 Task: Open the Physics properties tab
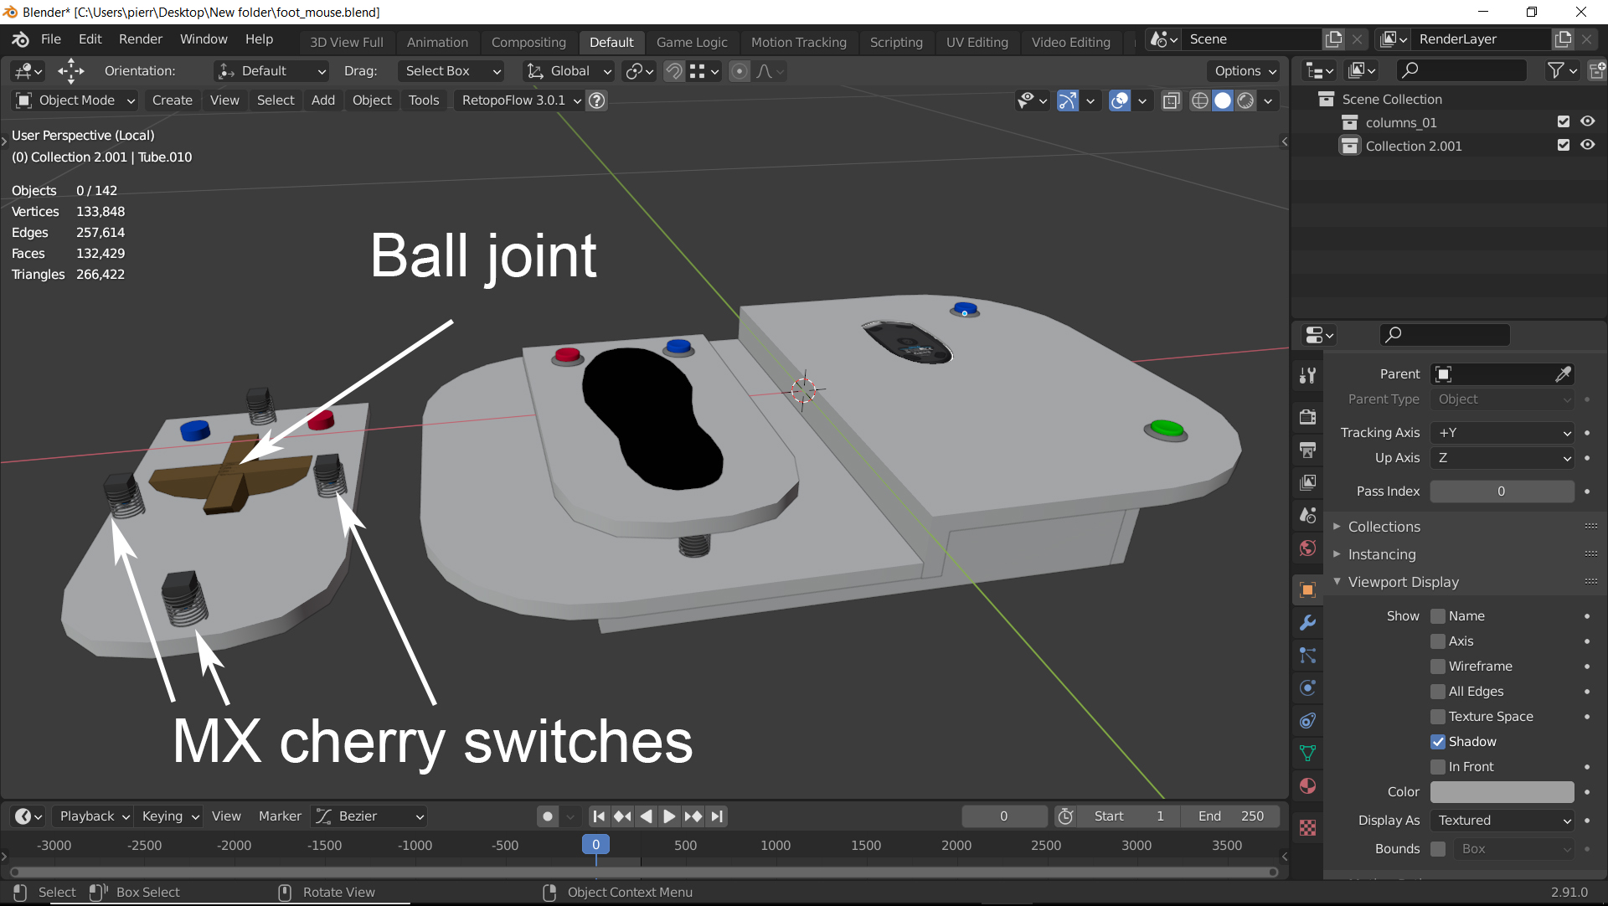(1307, 688)
